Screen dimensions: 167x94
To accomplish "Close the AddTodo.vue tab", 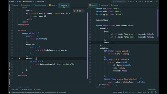I will (x=109, y=5).
